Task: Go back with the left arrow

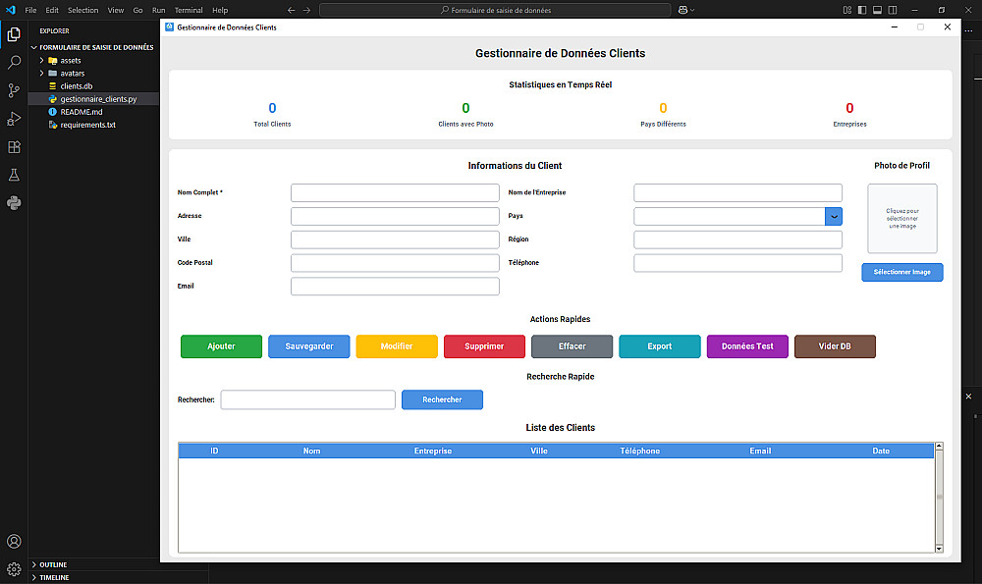Action: pyautogui.click(x=291, y=10)
